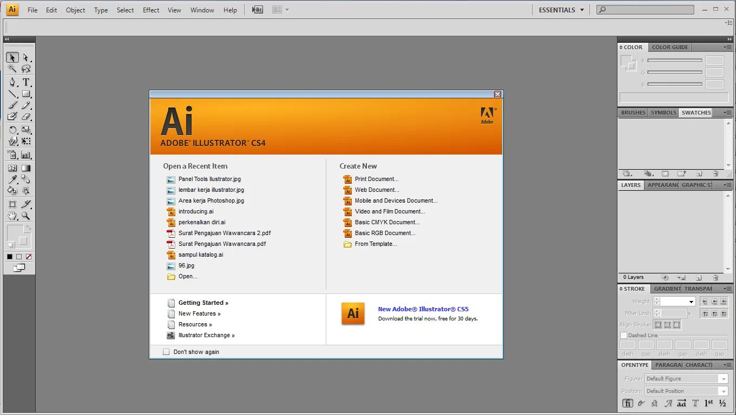Select the Eyedropper tool
736x415 pixels.
[x=12, y=179]
